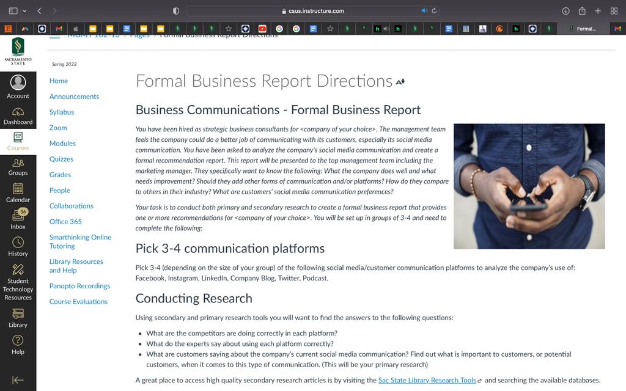
Task: Switch to the YouTube tab
Action: tap(262, 28)
